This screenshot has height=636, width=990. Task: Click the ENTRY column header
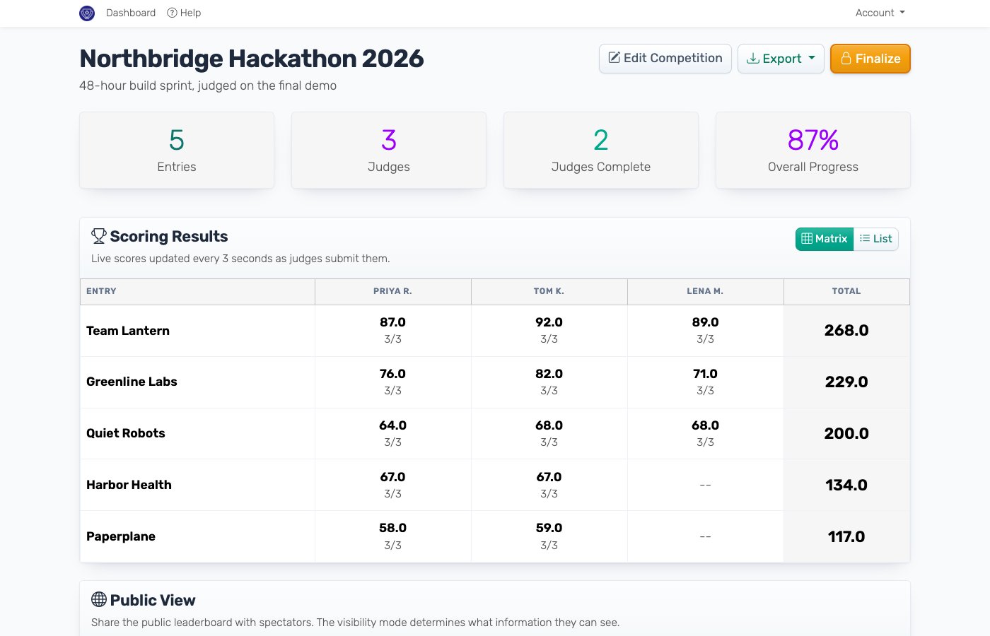197,291
